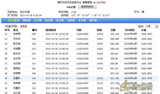Select the 指定赛 tab
Viewport: 160px width, 94px height.
click(49, 20)
